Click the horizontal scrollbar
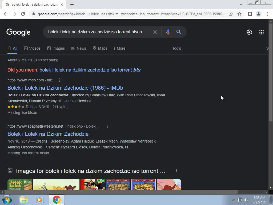Screen dimensions: 273x205 [121, 192]
